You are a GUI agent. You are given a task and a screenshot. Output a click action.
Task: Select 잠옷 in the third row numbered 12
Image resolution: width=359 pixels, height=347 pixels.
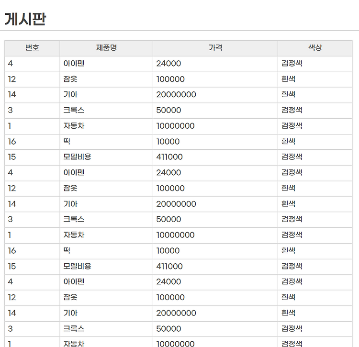(70, 298)
